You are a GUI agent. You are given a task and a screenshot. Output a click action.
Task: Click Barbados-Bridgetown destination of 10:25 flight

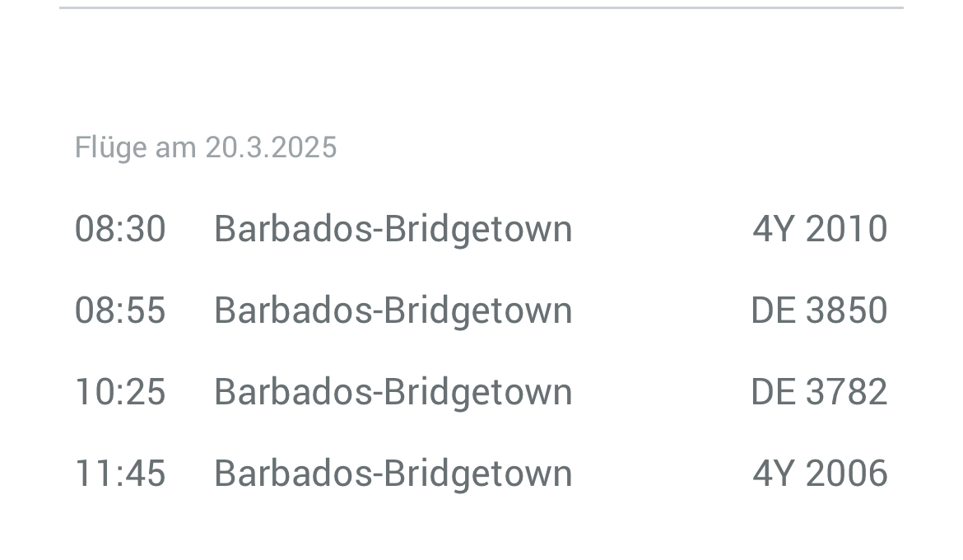[393, 394]
